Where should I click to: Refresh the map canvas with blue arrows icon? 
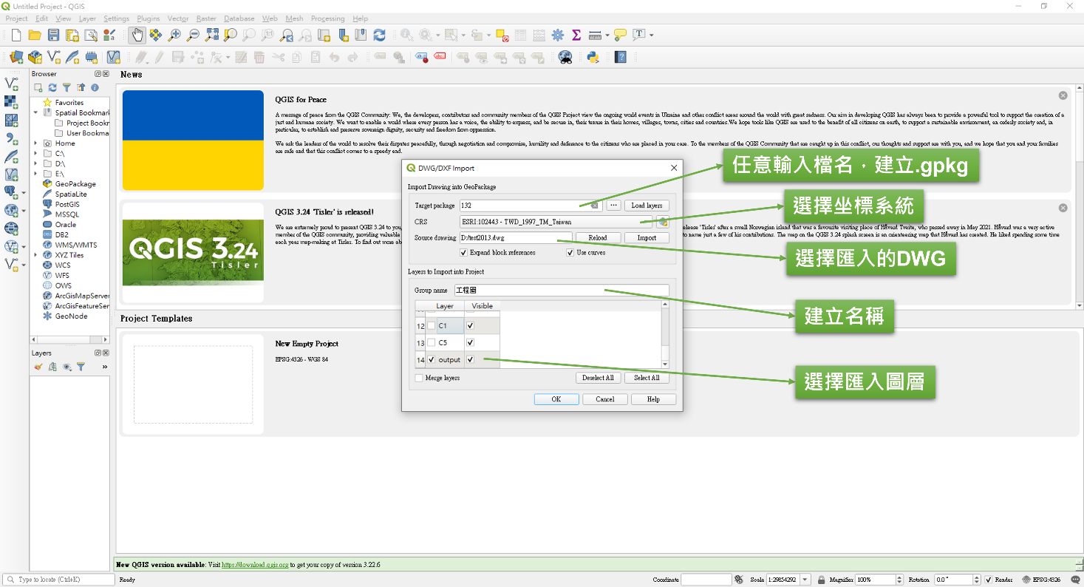[379, 35]
